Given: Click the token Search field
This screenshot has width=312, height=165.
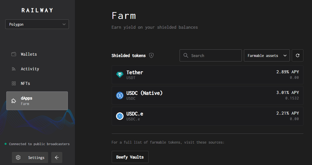Looking at the screenshot, I should pyautogui.click(x=214, y=55).
